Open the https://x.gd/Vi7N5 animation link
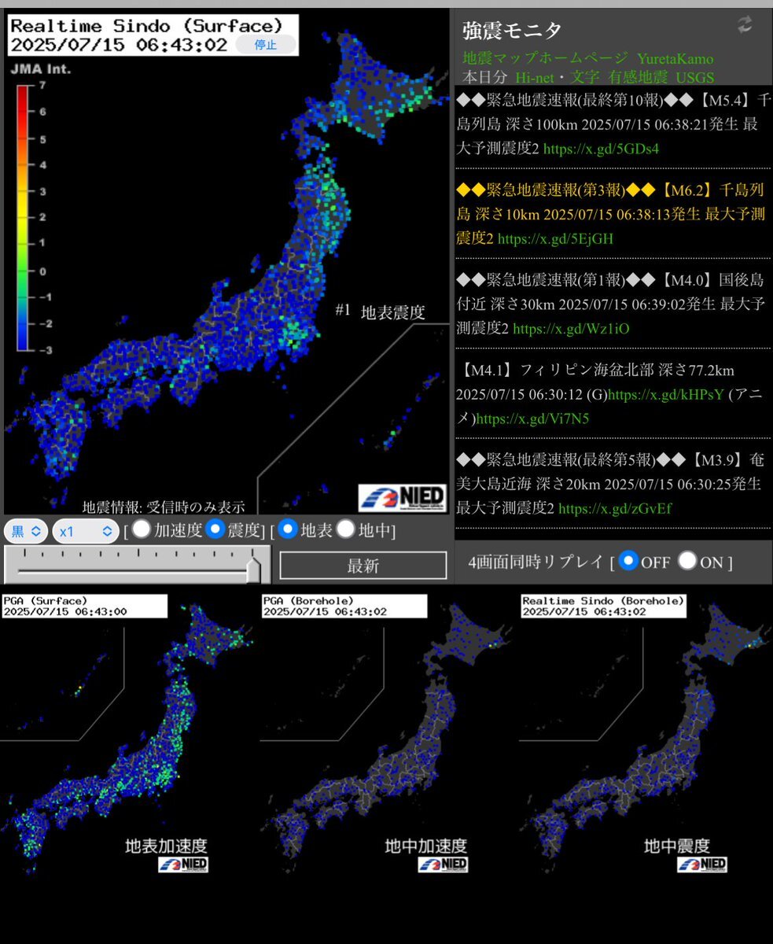Viewport: 773px width, 944px height. click(x=532, y=419)
